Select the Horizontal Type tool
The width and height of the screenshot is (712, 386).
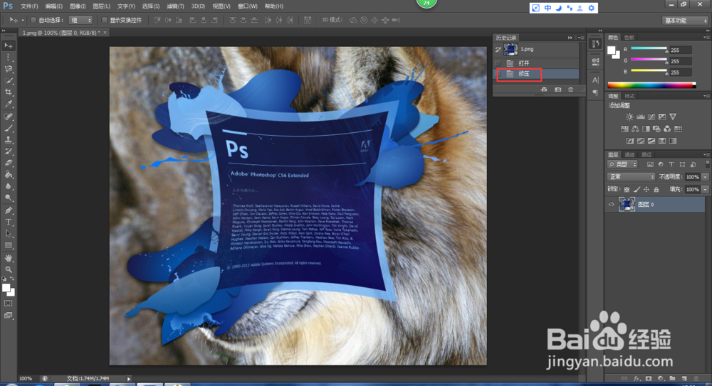click(x=8, y=222)
